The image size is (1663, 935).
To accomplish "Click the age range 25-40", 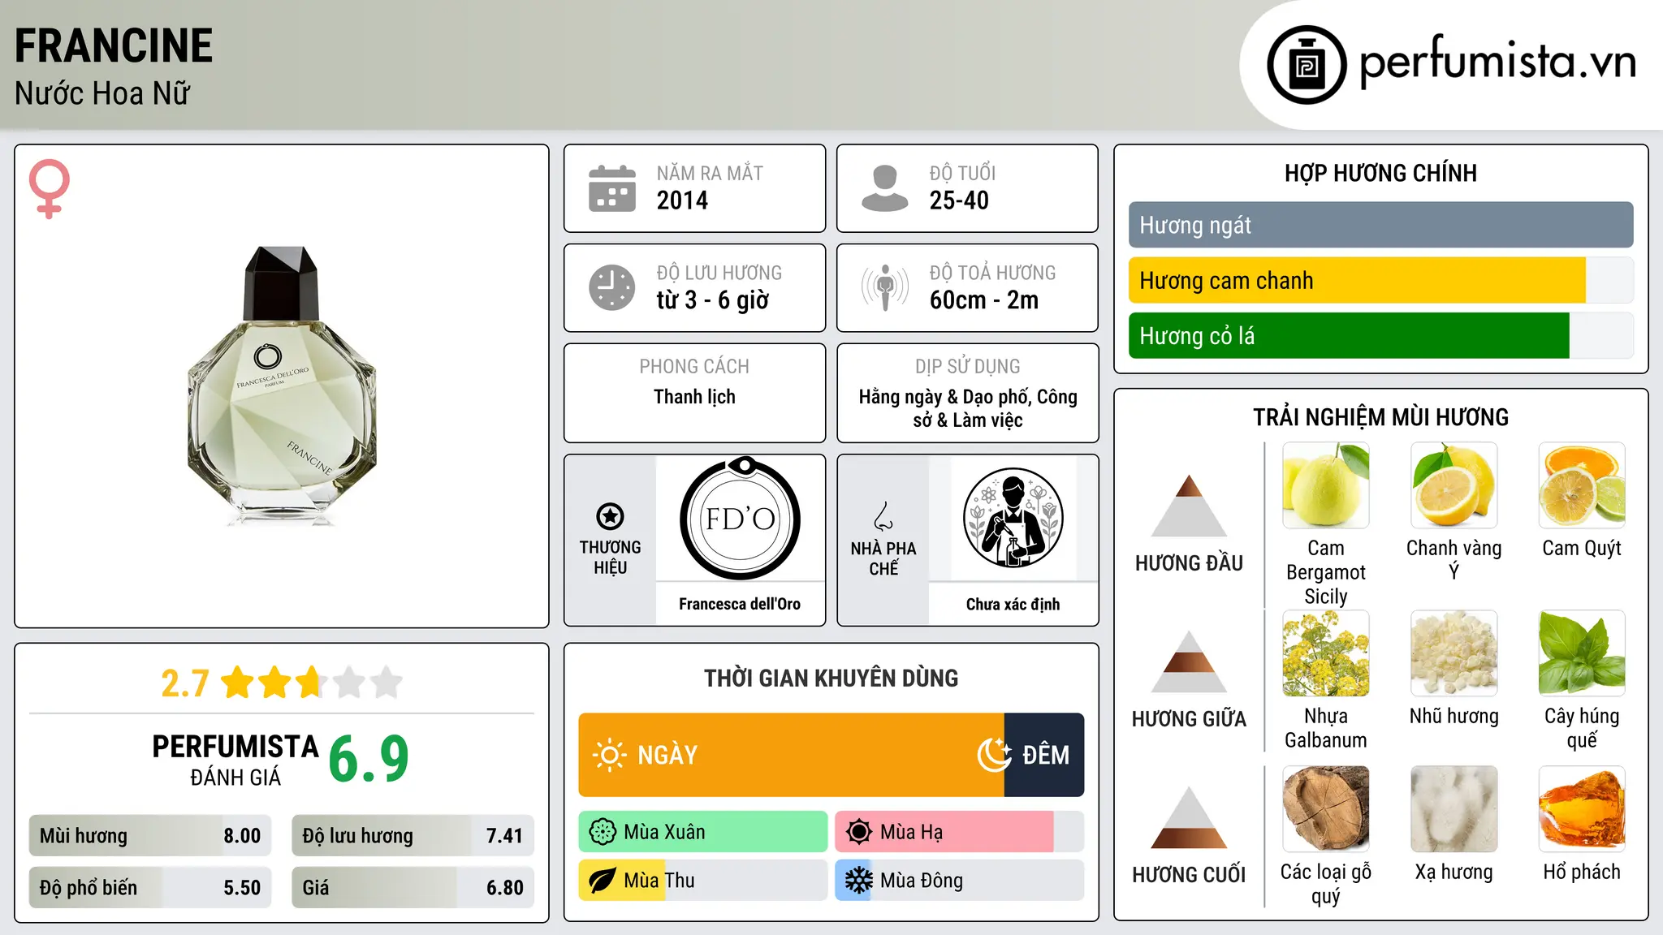I will 959,200.
